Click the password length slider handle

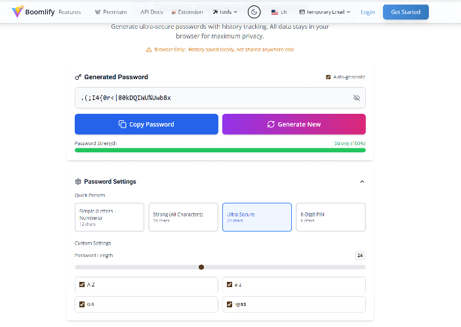(201, 267)
